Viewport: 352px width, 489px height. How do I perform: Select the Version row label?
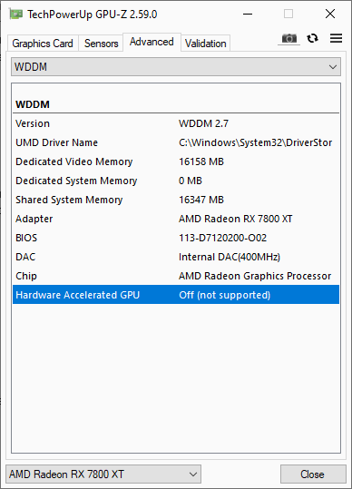coord(33,123)
